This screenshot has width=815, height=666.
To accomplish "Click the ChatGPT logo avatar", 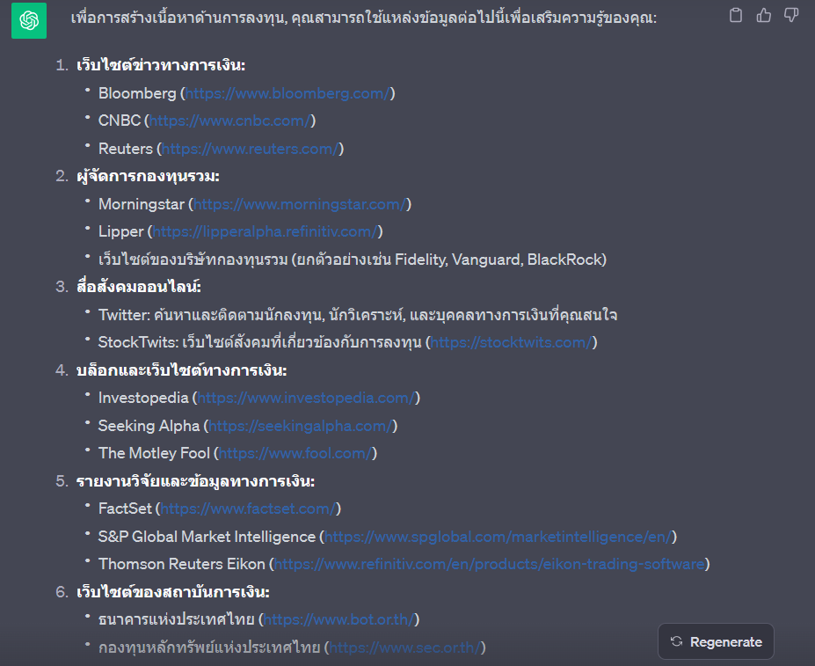I will [29, 21].
